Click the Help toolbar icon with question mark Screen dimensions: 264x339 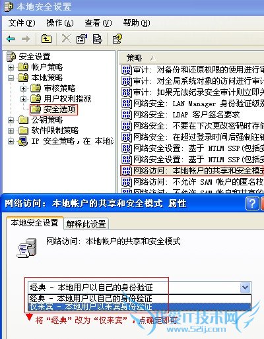point(117,39)
